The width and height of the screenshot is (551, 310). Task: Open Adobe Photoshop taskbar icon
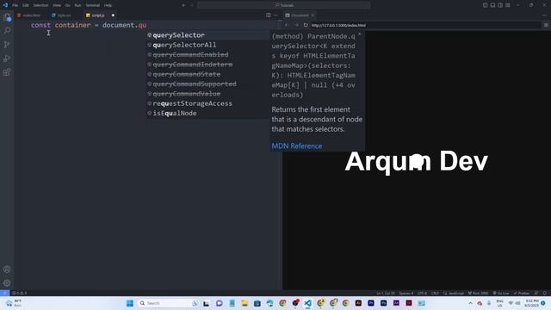[x=384, y=303]
